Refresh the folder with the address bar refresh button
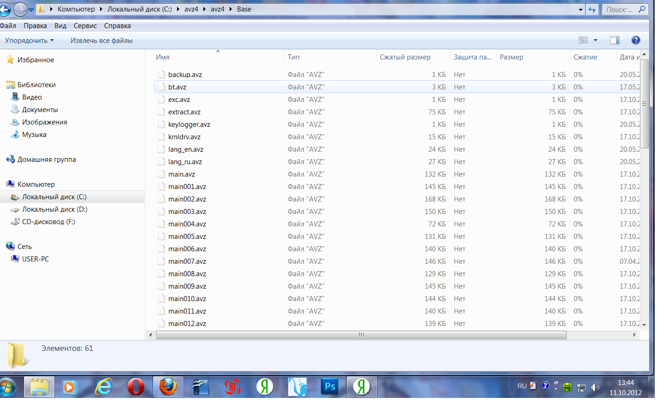Image resolution: width=664 pixels, height=415 pixels. 592,9
